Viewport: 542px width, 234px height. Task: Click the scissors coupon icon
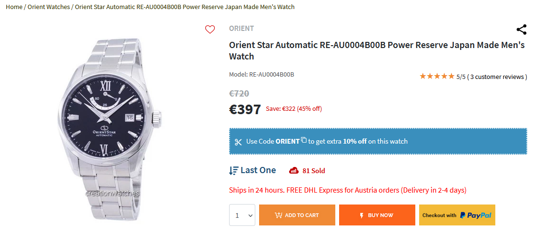click(x=238, y=142)
